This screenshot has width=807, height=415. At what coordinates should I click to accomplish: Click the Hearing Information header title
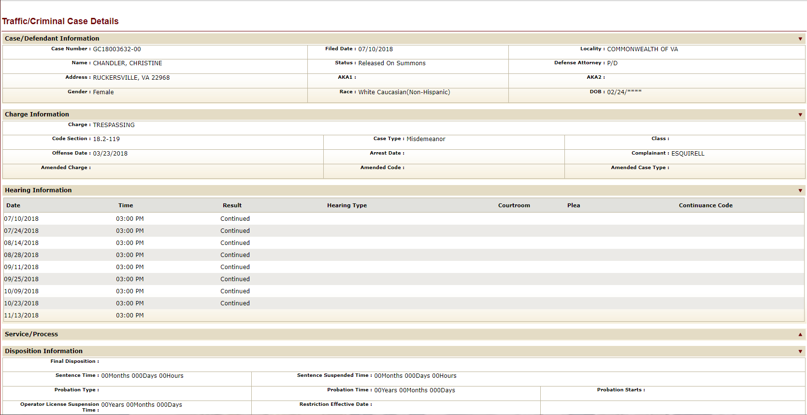[x=38, y=190]
